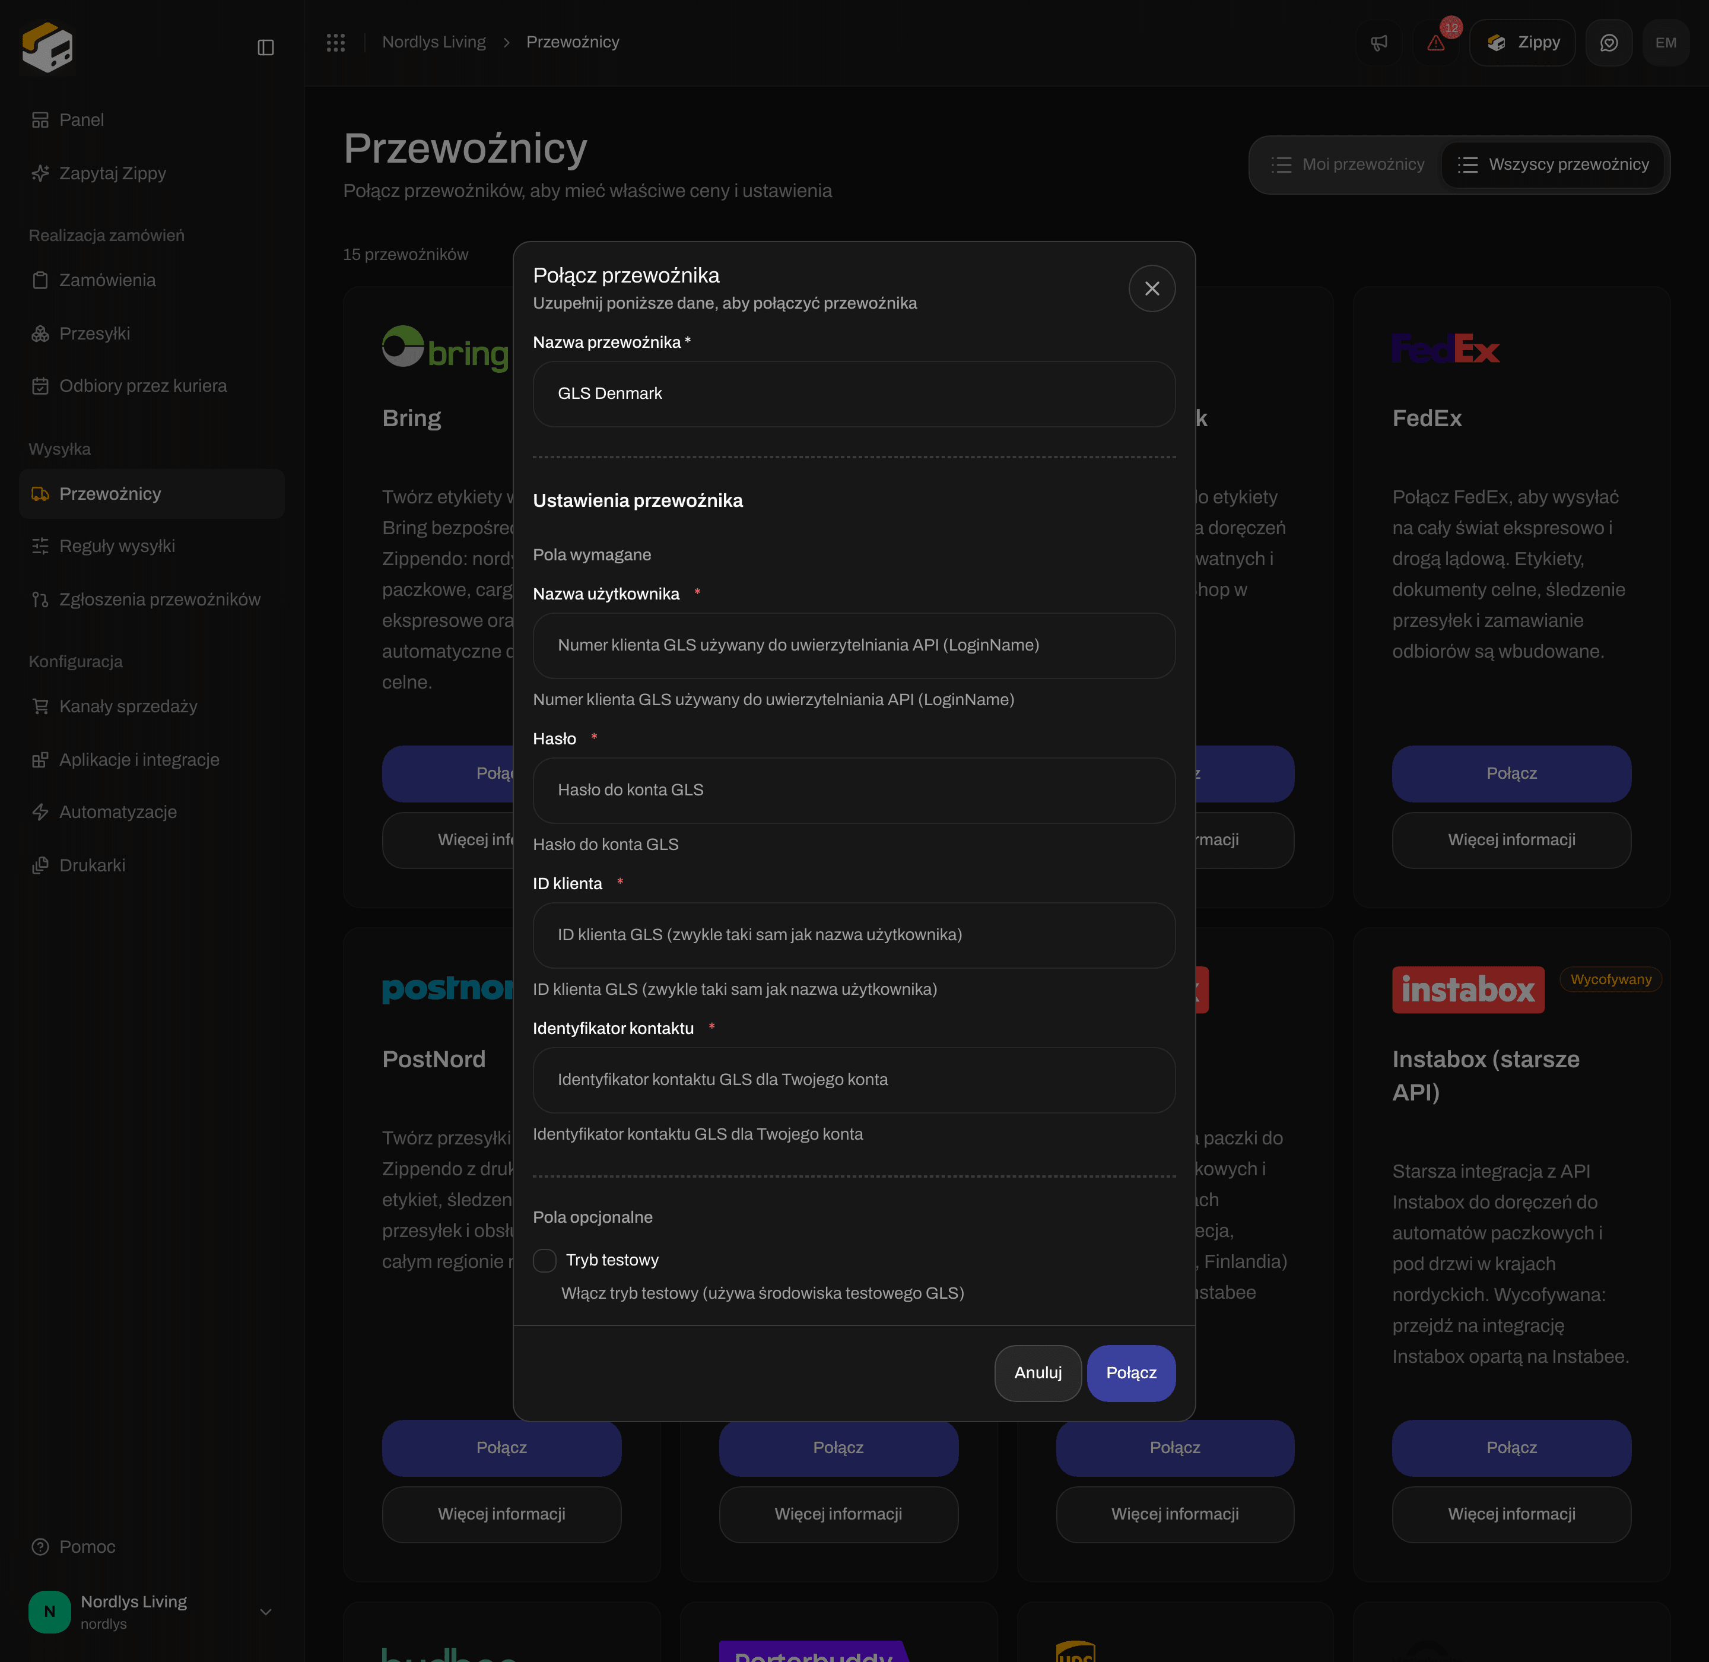Open the EM user avatar menu

point(1665,43)
